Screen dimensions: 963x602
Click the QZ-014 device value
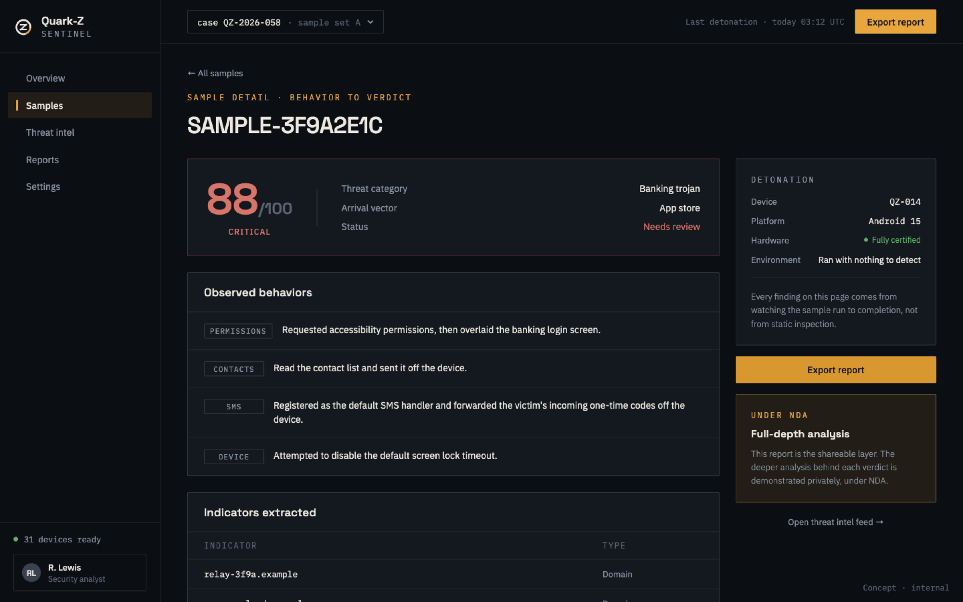(x=905, y=202)
